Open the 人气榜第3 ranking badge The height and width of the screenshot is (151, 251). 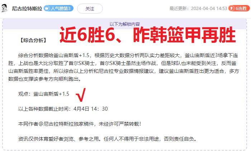pyautogui.click(x=58, y=8)
